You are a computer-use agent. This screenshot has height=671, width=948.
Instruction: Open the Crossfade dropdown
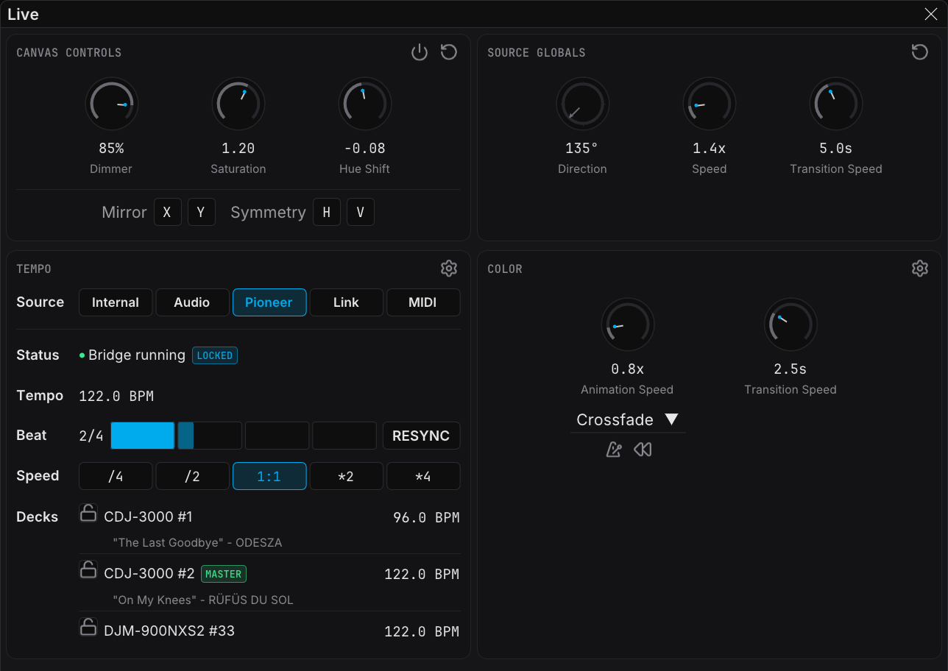(628, 420)
